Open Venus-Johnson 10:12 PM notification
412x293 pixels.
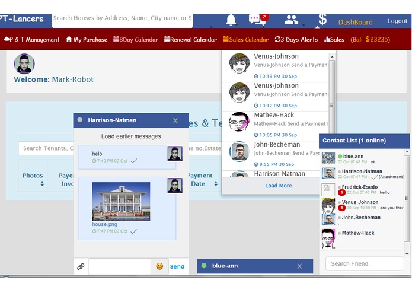[x=276, y=97]
